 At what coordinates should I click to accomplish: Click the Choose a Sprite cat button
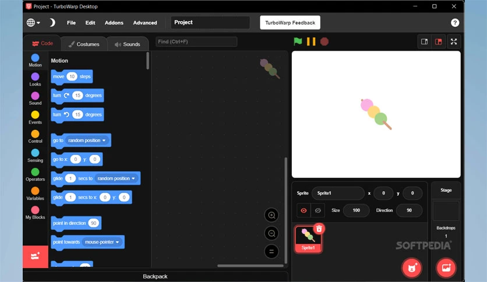412,267
